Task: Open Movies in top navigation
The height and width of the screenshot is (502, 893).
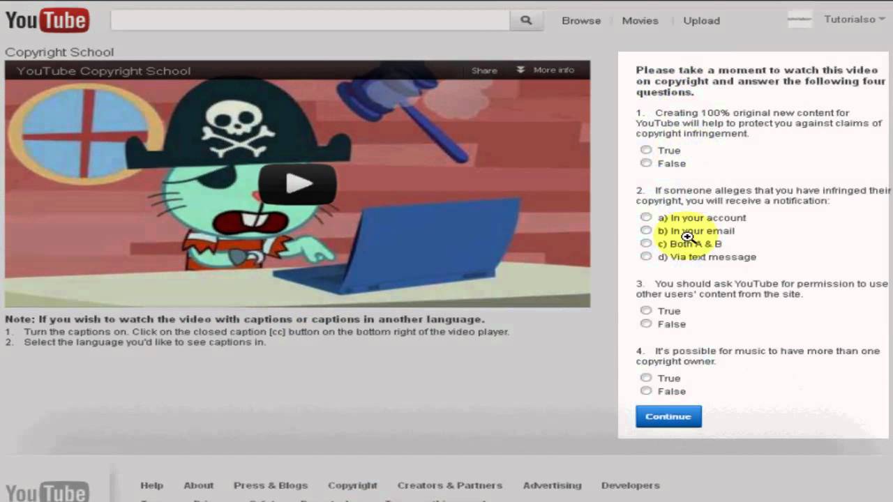Action: click(x=640, y=20)
